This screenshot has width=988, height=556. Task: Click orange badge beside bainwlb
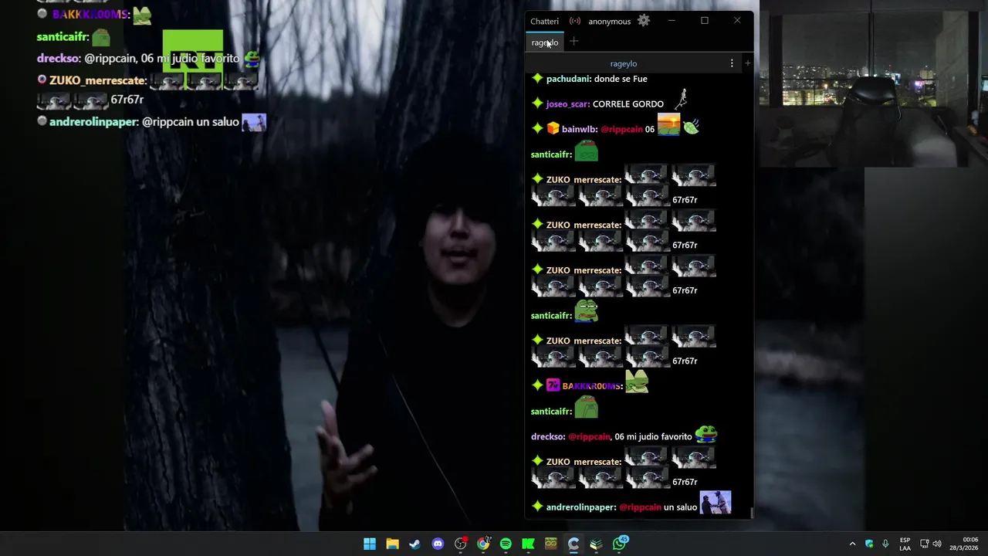[x=553, y=129]
